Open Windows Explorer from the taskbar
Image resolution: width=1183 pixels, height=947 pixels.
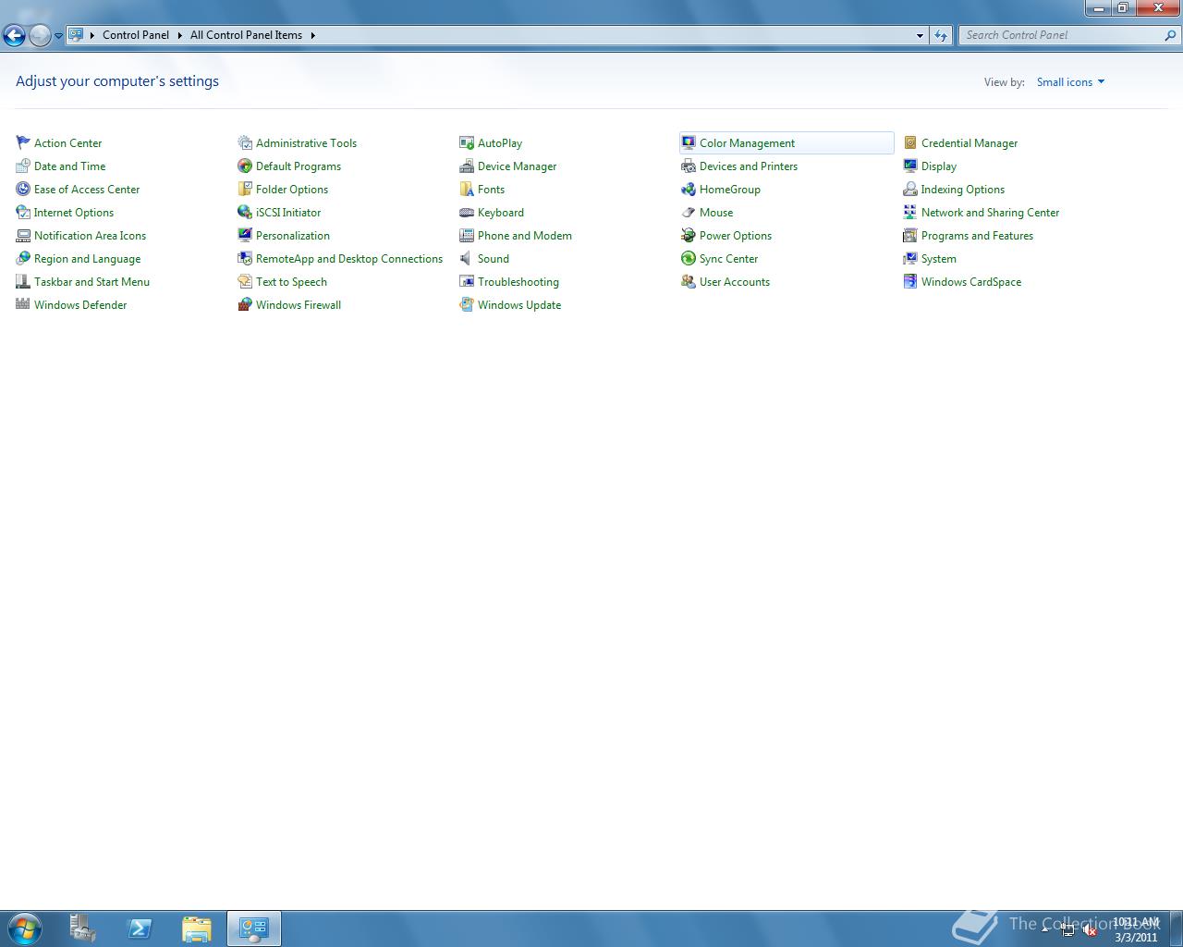[196, 928]
